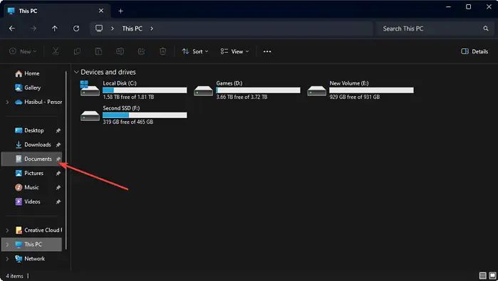
Task: Open the View dropdown
Action: (234, 51)
